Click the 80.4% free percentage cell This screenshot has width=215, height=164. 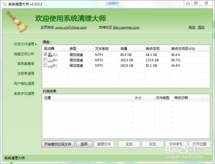[x=176, y=55]
